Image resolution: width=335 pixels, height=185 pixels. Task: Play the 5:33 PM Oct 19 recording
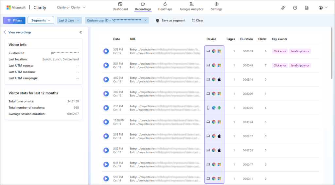point(106,51)
